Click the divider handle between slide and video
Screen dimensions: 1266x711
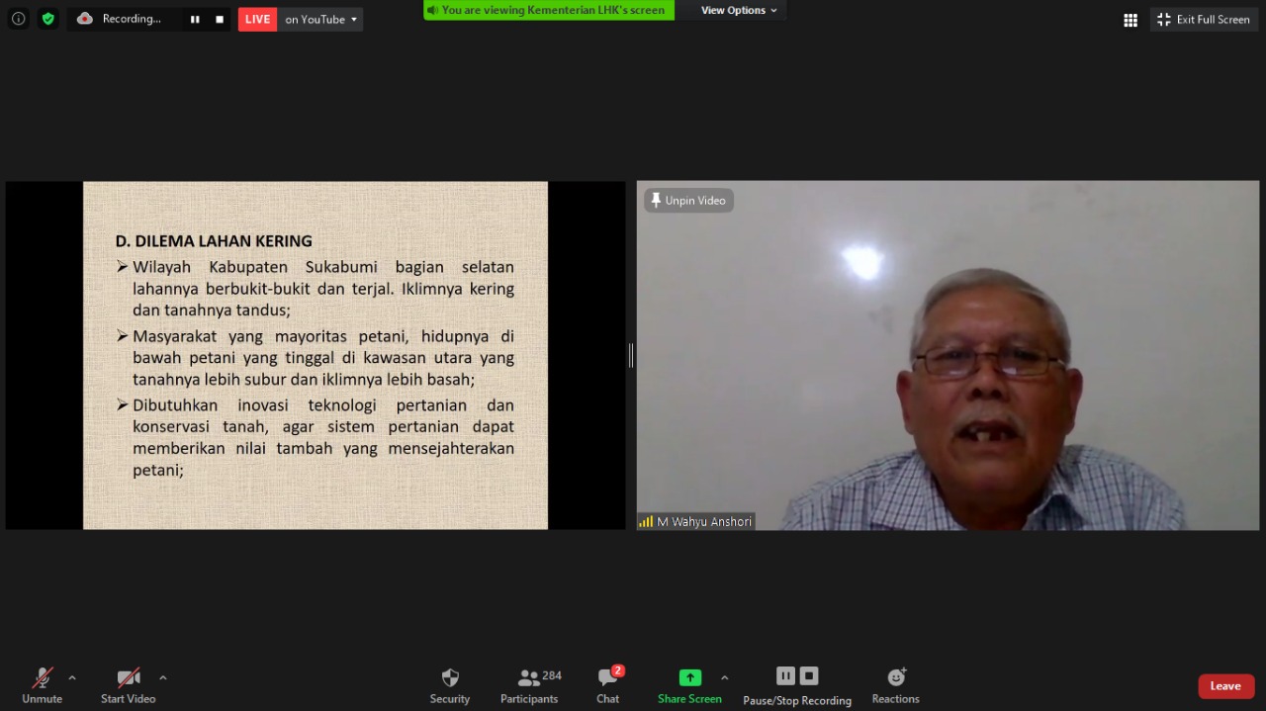631,355
